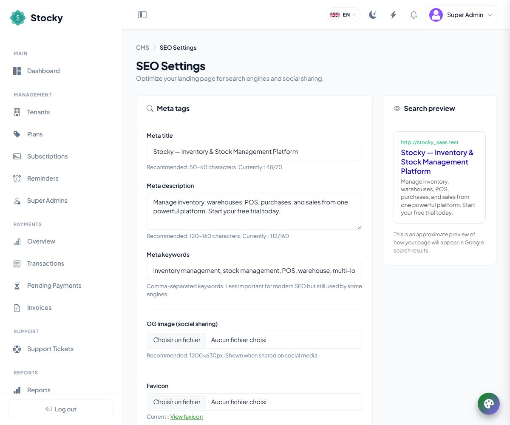This screenshot has height=425, width=510.
Task: Choose a file for OG image
Action: click(177, 340)
